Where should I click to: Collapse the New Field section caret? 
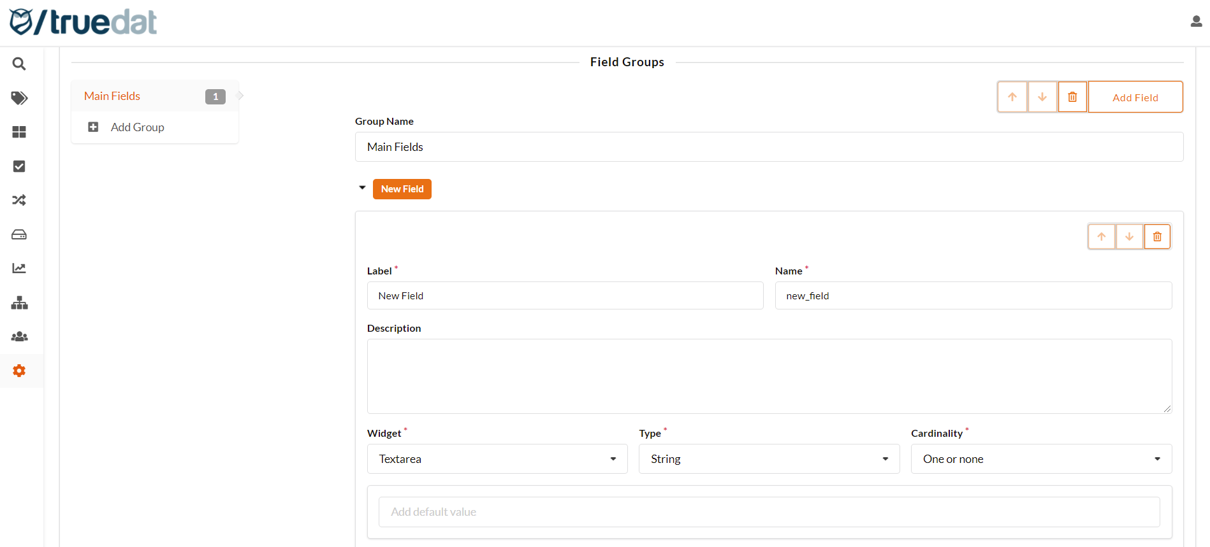362,188
